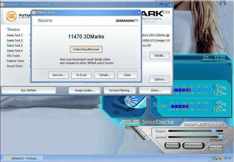Click the Online ResultBrowser button

tap(86, 49)
